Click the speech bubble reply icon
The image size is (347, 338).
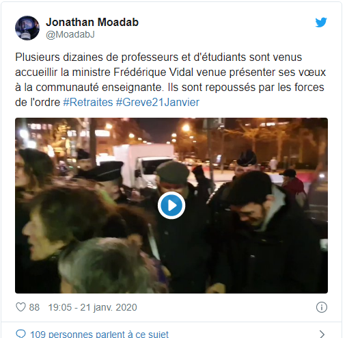[20, 334]
